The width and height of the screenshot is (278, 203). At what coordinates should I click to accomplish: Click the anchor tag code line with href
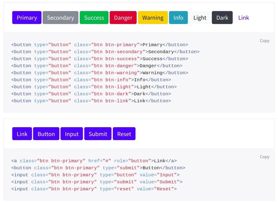(x=94, y=161)
